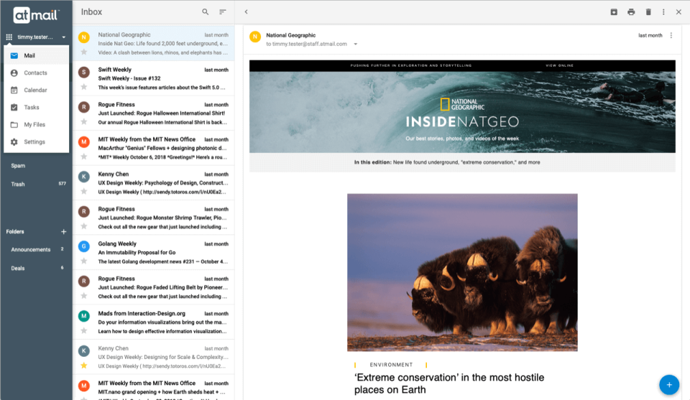690x400 pixels.
Task: Print the open message
Action: (631, 12)
